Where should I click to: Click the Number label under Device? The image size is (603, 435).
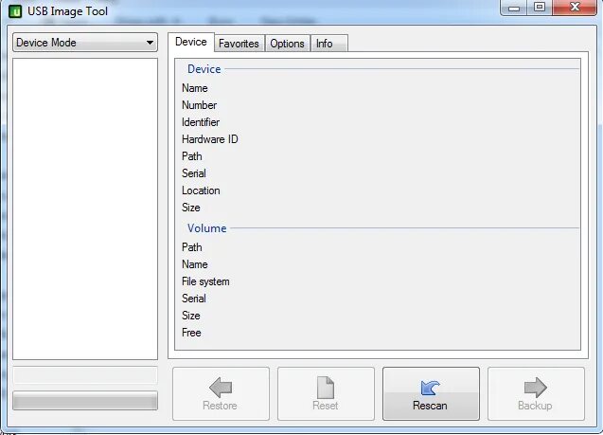(199, 105)
